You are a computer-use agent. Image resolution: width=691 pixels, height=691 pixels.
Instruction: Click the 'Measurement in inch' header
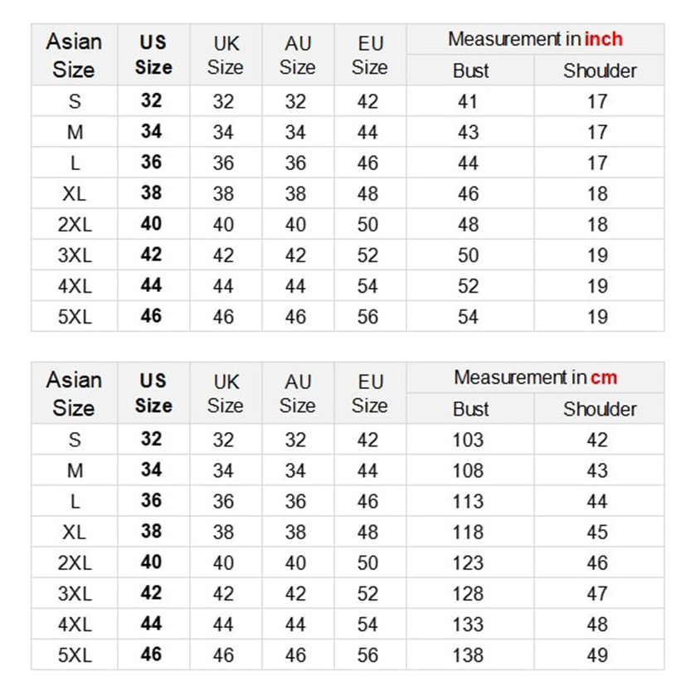tap(535, 39)
